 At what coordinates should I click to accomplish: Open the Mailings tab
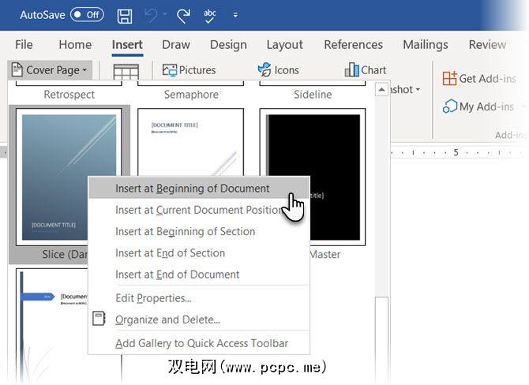click(426, 44)
